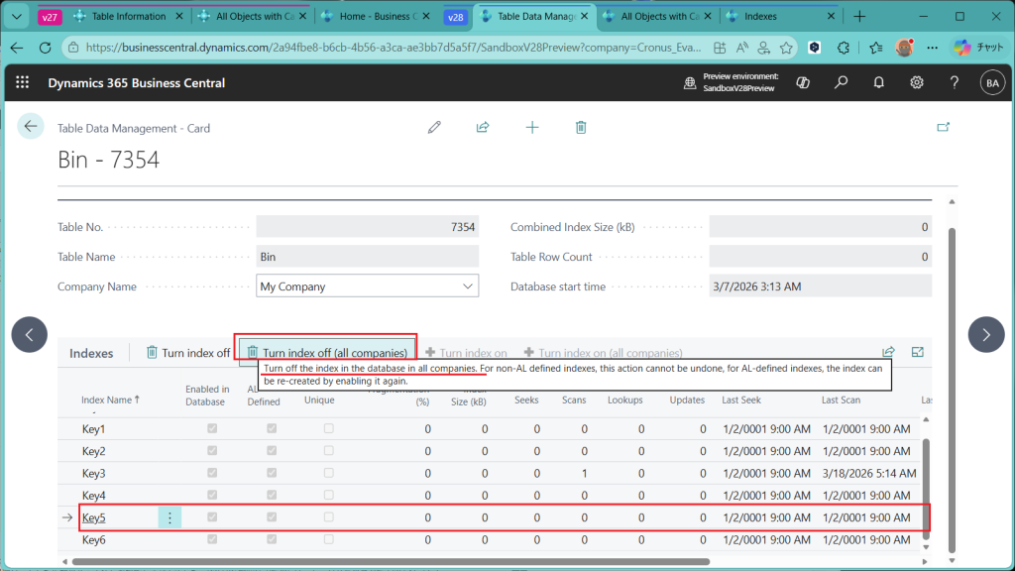This screenshot has height=571, width=1015.
Task: Expand the Company Name dropdown
Action: coord(468,286)
